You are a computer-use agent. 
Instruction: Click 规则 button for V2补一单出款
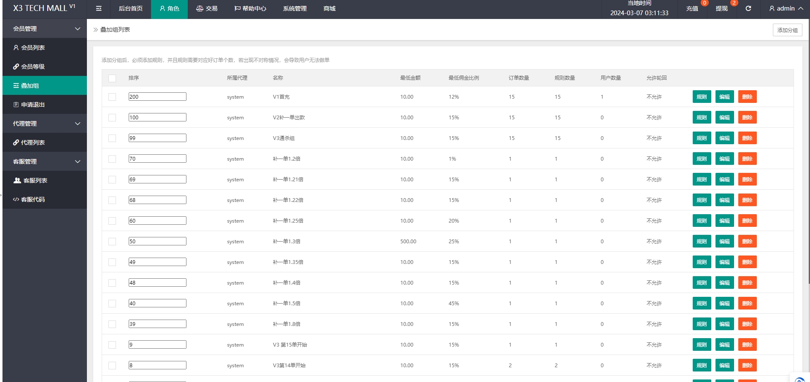702,117
